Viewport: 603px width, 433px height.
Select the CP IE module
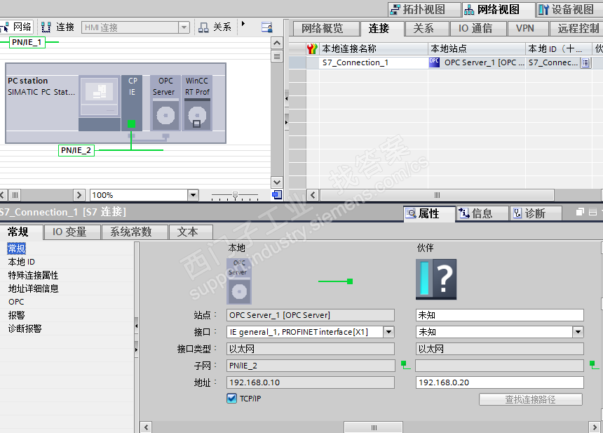(132, 102)
